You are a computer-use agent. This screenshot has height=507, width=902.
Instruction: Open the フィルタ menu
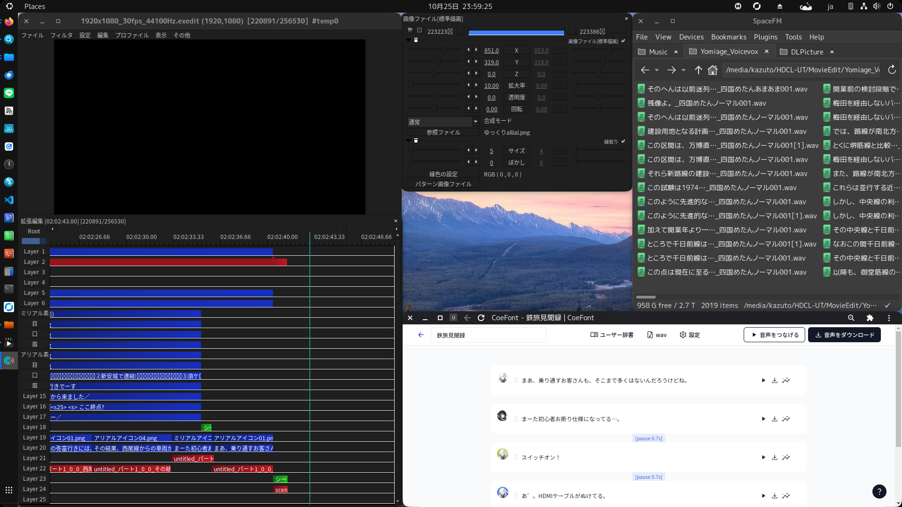point(61,35)
